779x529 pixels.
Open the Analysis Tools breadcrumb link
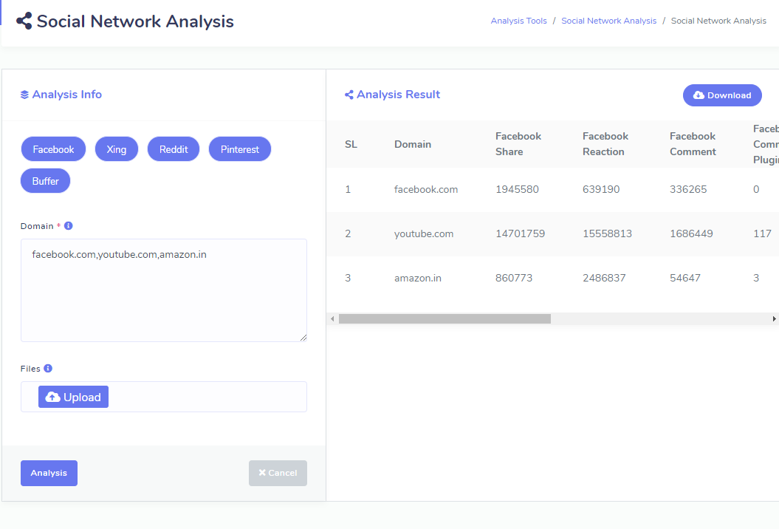point(518,21)
